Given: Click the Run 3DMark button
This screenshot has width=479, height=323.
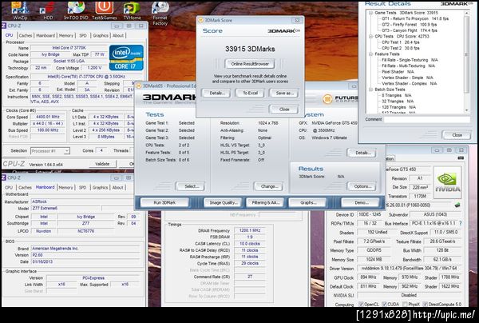Looking at the screenshot, I should pyautogui.click(x=164, y=202).
